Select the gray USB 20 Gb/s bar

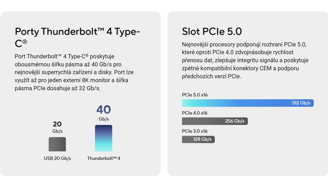57,144
